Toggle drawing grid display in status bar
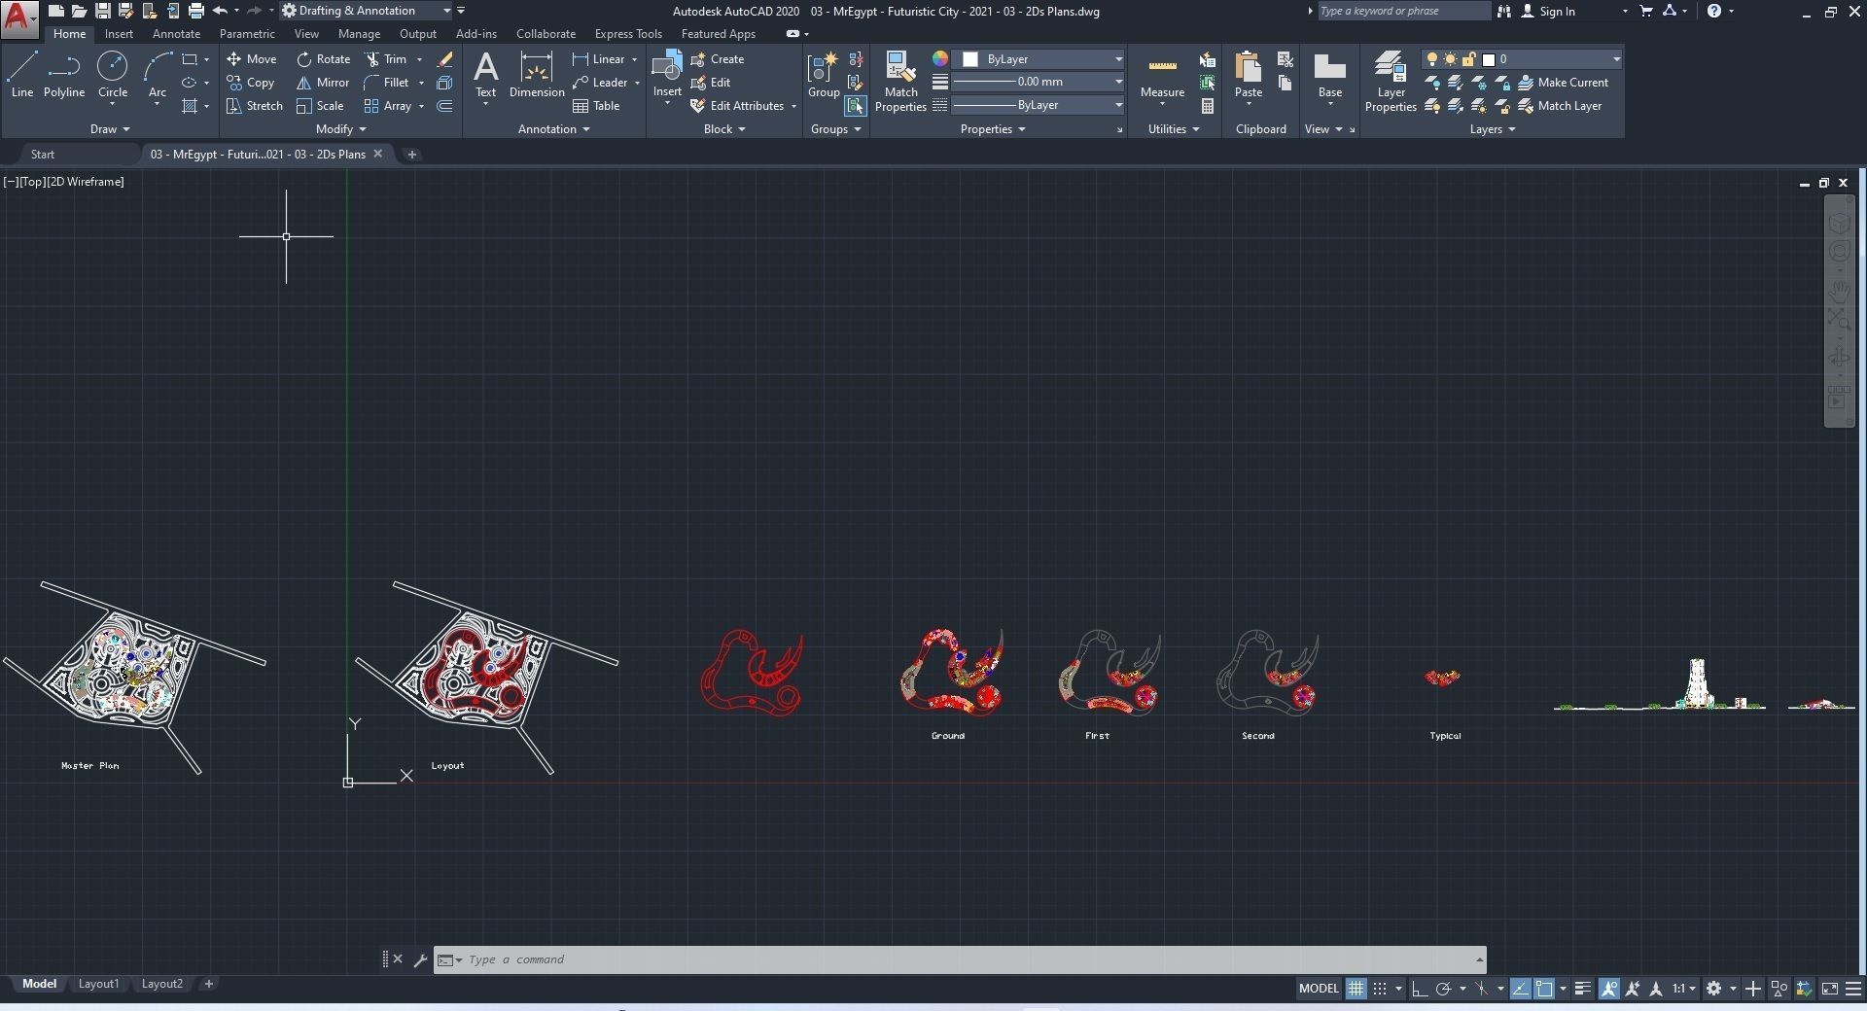This screenshot has width=1867, height=1011. [1356, 989]
